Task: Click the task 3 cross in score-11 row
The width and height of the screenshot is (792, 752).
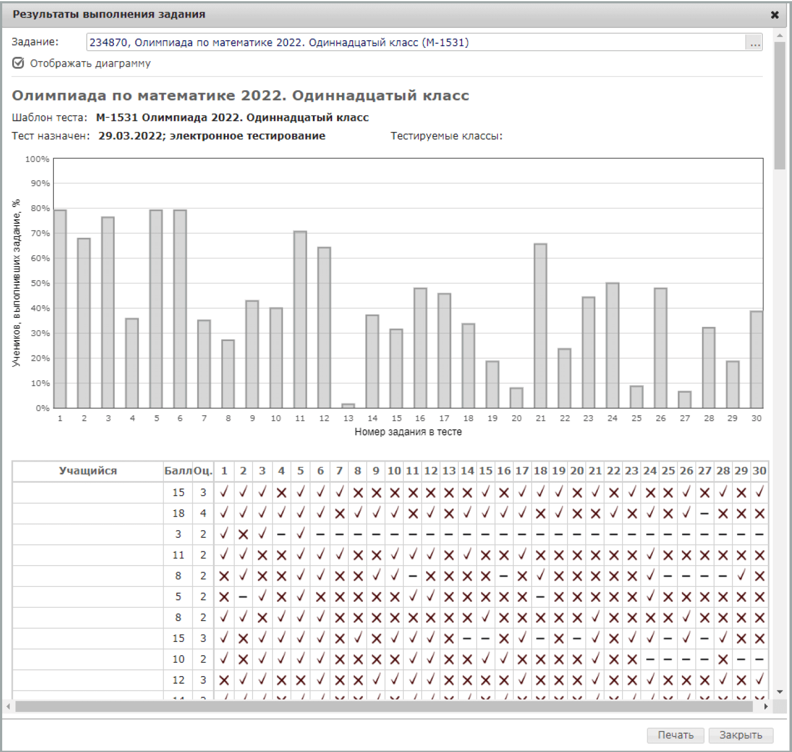Action: click(262, 555)
